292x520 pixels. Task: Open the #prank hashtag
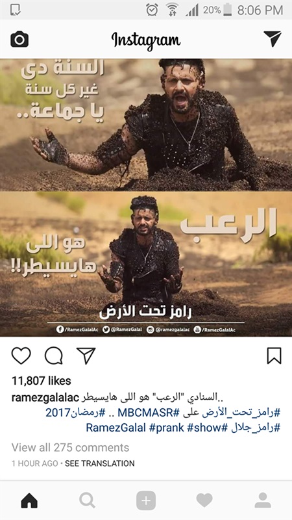[x=167, y=428]
